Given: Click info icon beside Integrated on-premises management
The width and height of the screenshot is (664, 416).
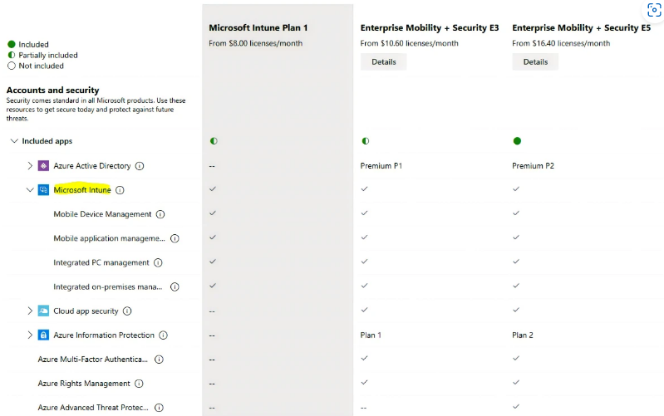Looking at the screenshot, I should click(x=175, y=287).
